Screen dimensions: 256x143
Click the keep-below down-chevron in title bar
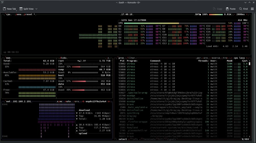click(246, 3)
